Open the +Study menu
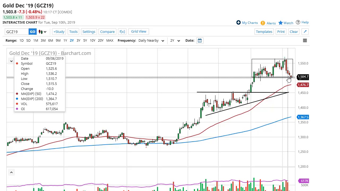This screenshot has width=340, height=191. [x=59, y=32]
